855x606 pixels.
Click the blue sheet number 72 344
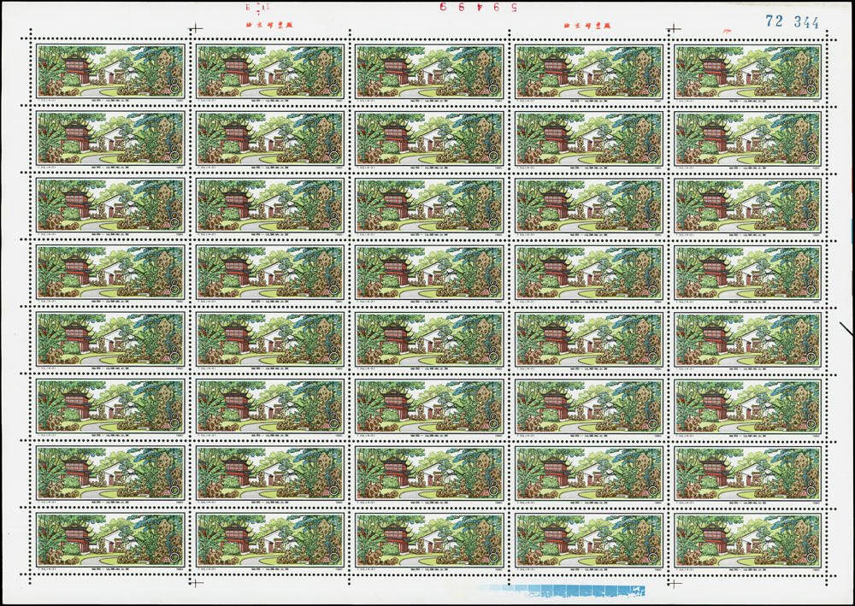[795, 22]
